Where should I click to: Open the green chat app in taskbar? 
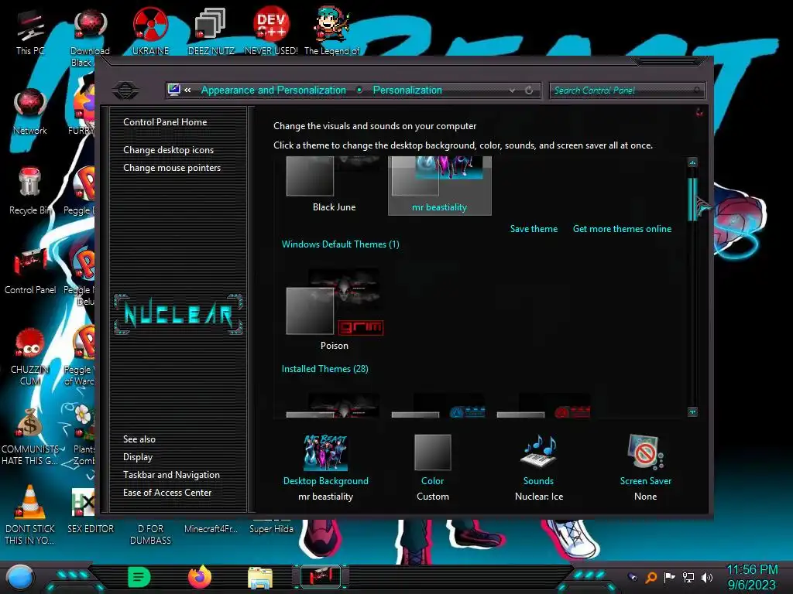pos(139,577)
